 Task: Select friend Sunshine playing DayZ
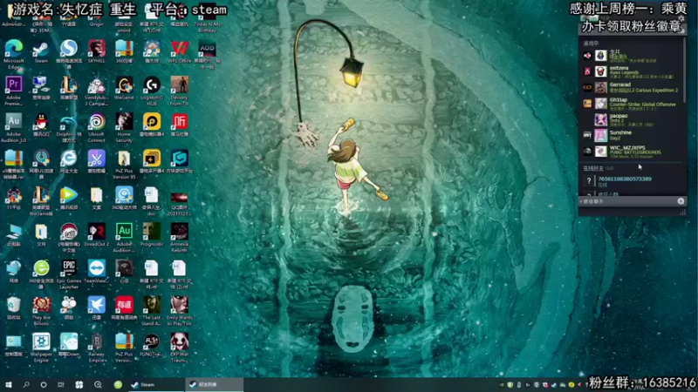tap(632, 136)
